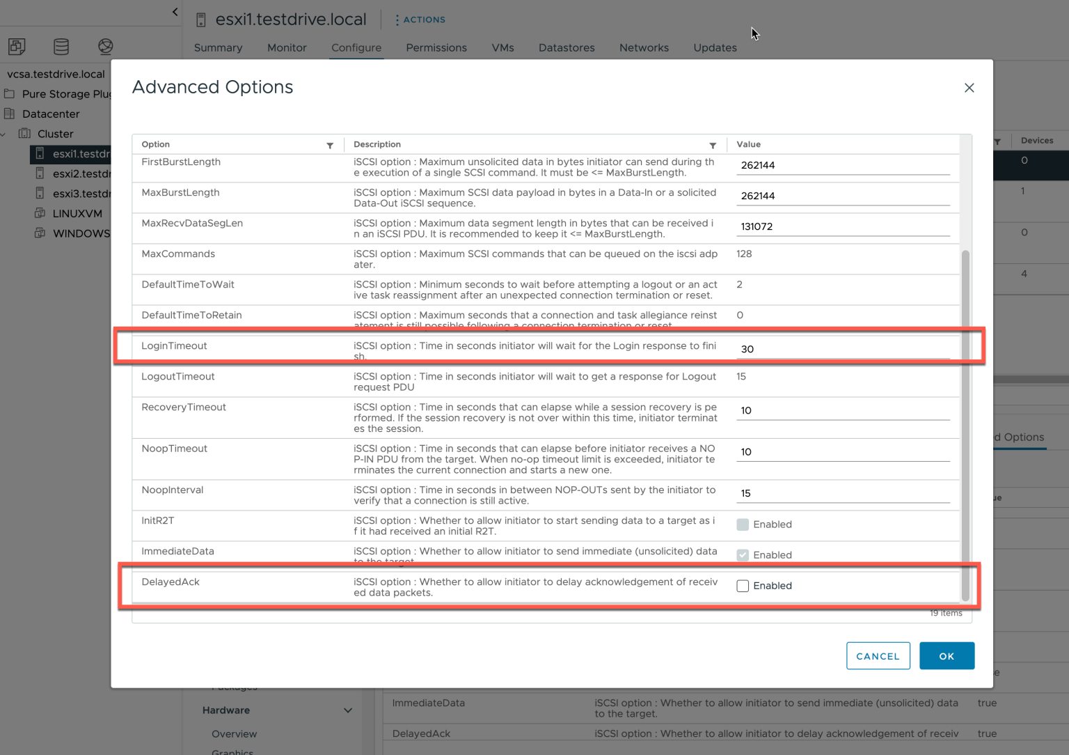This screenshot has width=1069, height=755.
Task: Toggle the InitR2T Enabled checkbox
Action: point(743,524)
